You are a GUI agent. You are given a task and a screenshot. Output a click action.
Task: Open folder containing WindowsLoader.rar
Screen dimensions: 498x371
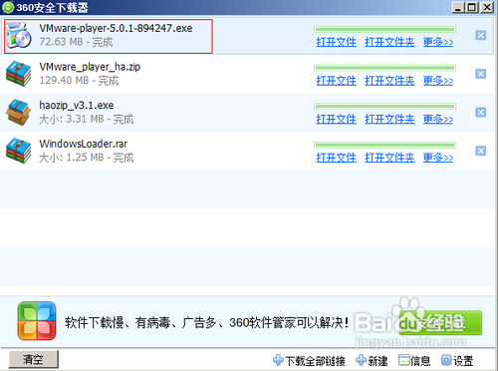389,158
